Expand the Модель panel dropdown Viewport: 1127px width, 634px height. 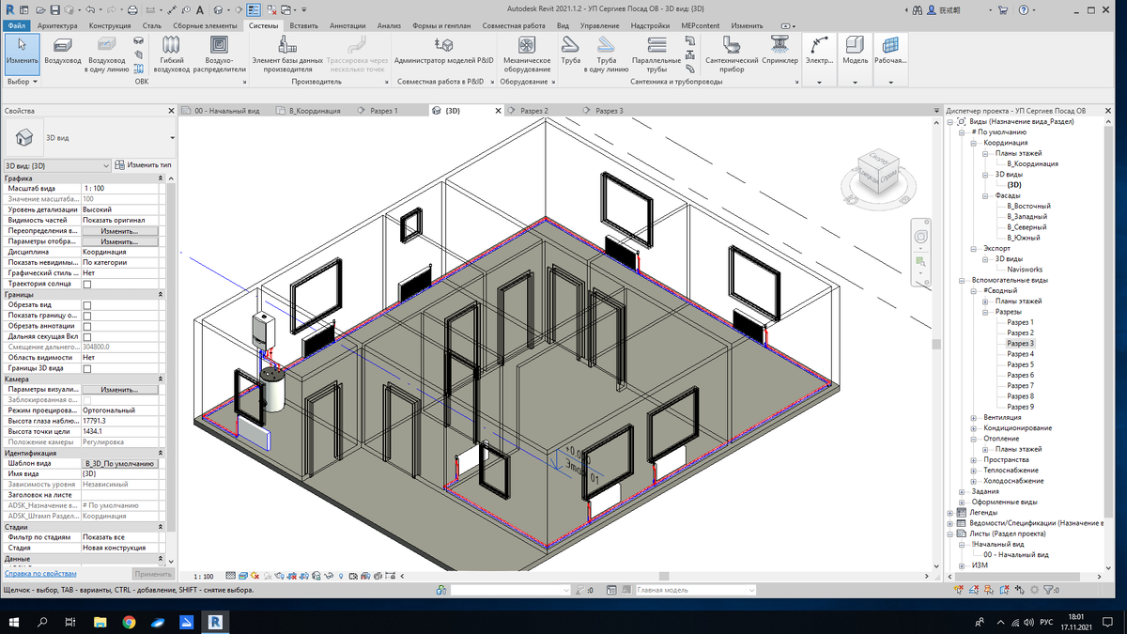pos(855,83)
